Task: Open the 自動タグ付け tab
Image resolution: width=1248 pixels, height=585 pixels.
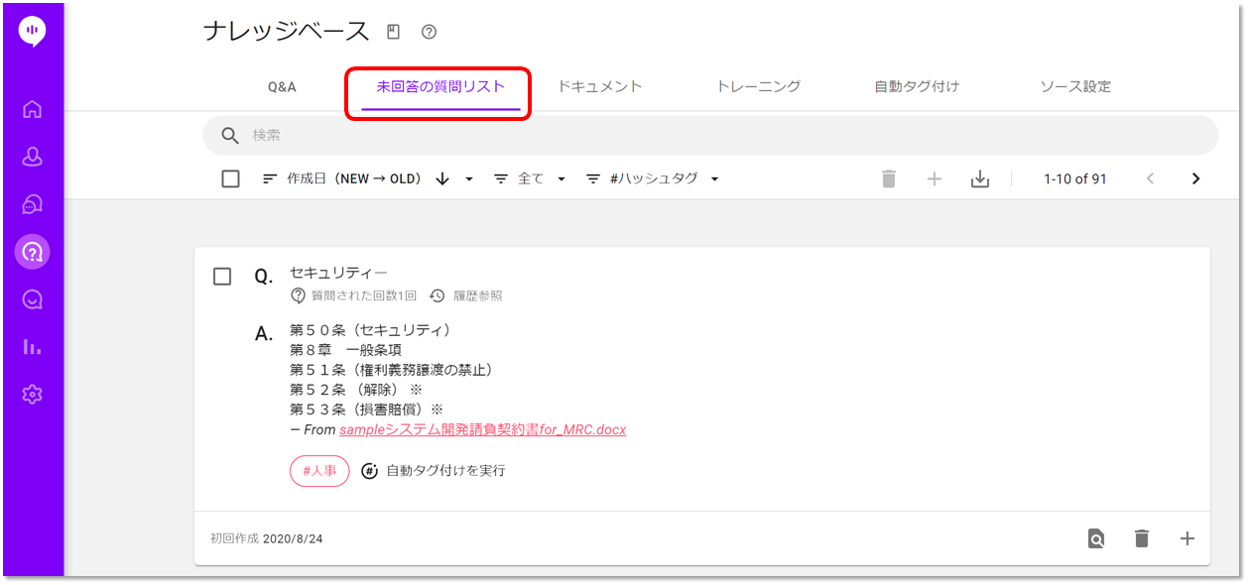Action: pyautogui.click(x=917, y=87)
